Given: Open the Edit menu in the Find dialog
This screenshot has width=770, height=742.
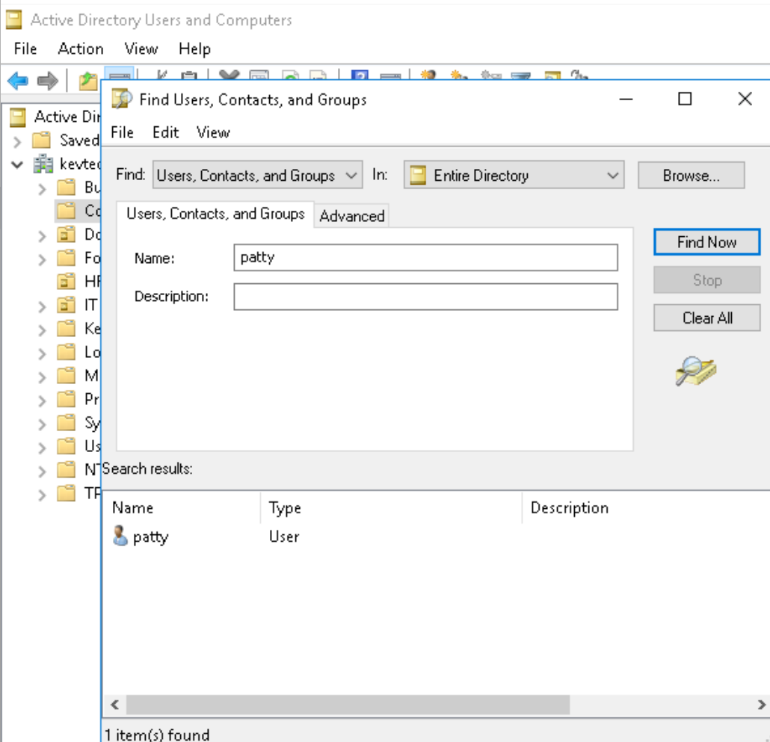Looking at the screenshot, I should click(x=165, y=132).
